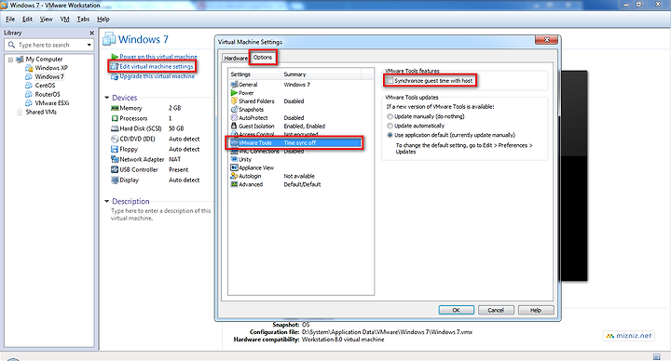This screenshot has height=361, width=671.
Task: Select Update manually (do nothing) radio
Action: [x=390, y=116]
